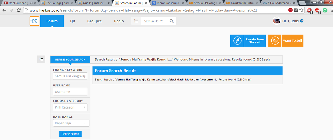Click the USERNAME label
The width and height of the screenshot is (333, 140).
(62, 85)
